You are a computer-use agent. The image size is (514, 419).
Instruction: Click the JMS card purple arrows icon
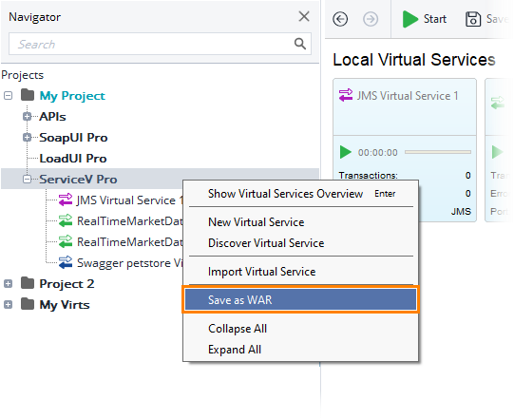pos(346,95)
